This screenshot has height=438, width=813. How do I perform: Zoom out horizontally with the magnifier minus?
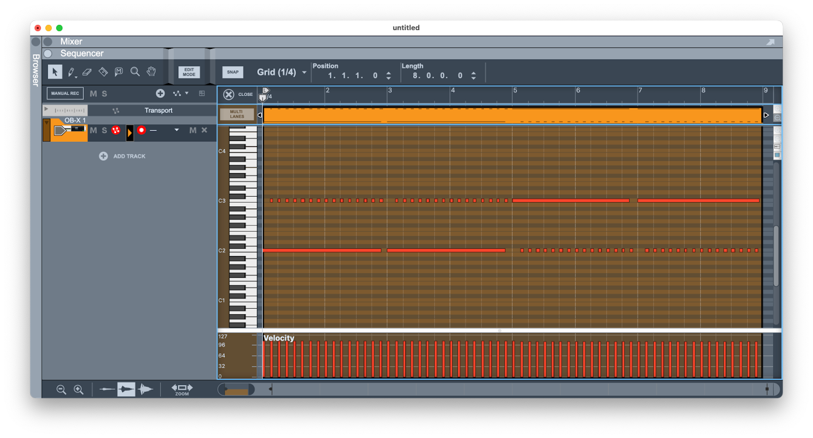[61, 390]
